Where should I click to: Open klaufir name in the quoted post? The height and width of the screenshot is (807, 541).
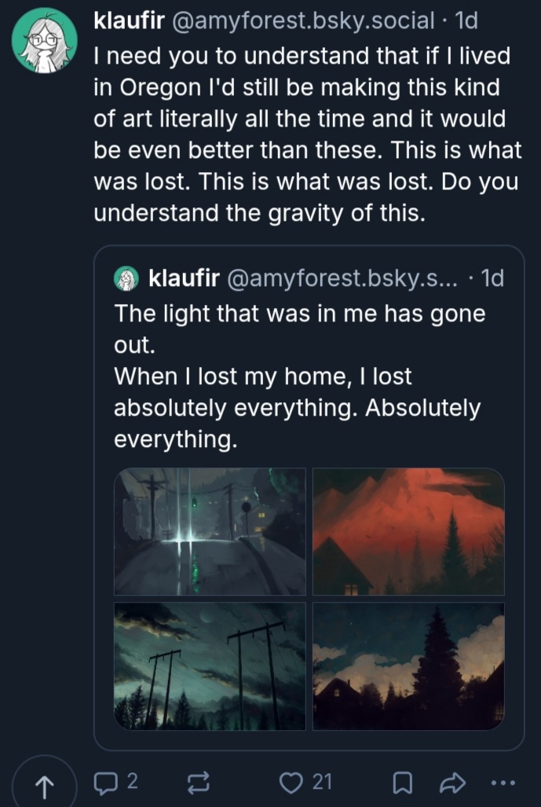point(182,277)
